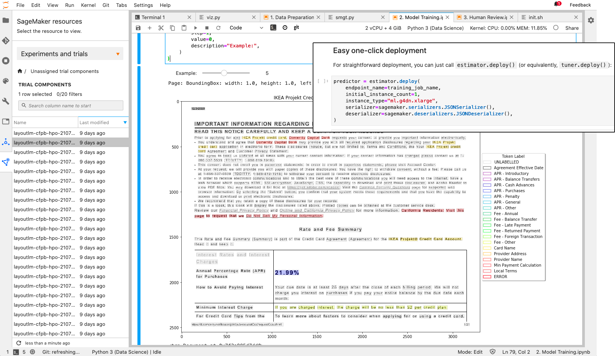Paste cell from clipboard
This screenshot has height=356, width=615.
point(184,28)
